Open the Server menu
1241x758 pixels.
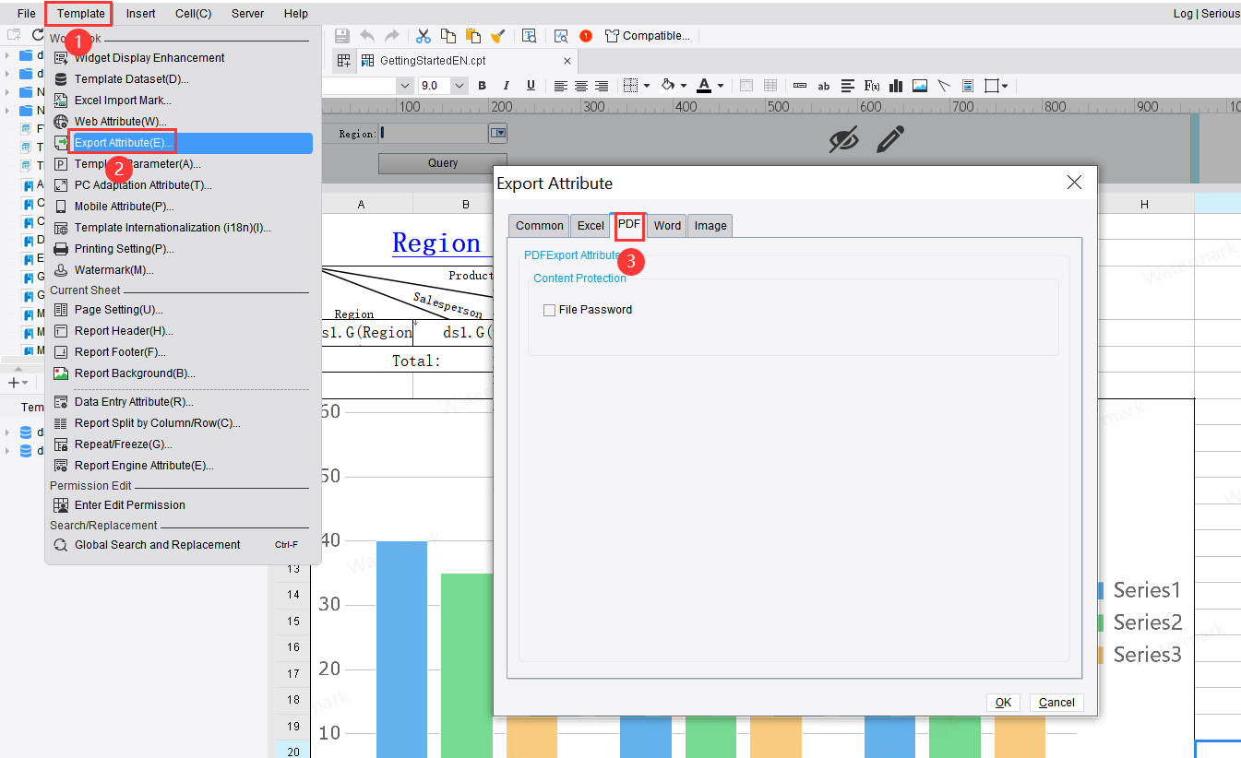pos(247,14)
